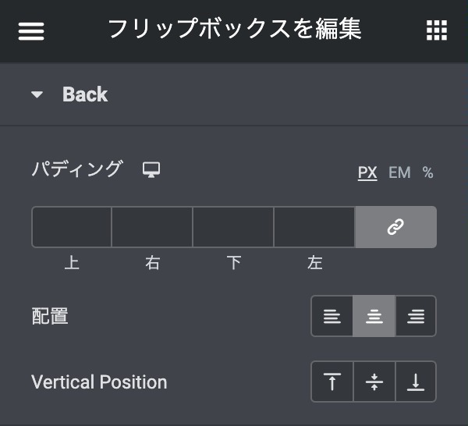Set vertical position to top
The height and width of the screenshot is (426, 468).
[332, 382]
